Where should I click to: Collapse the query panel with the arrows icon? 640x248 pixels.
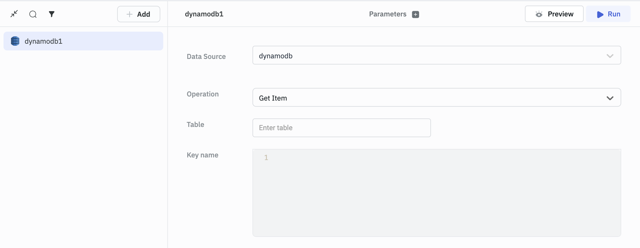tap(14, 14)
